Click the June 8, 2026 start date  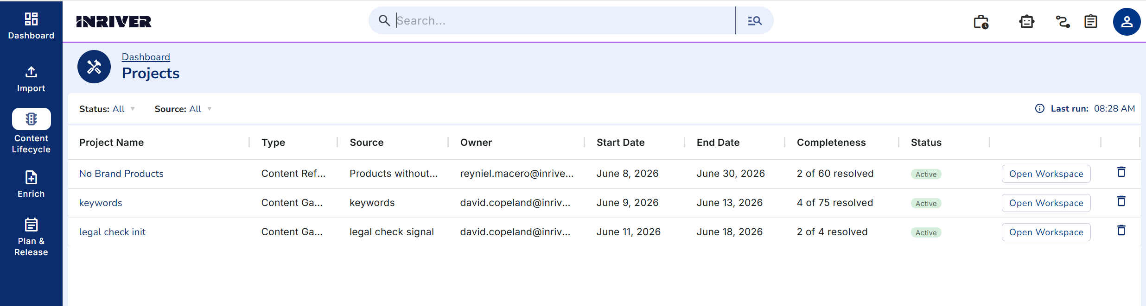(627, 174)
